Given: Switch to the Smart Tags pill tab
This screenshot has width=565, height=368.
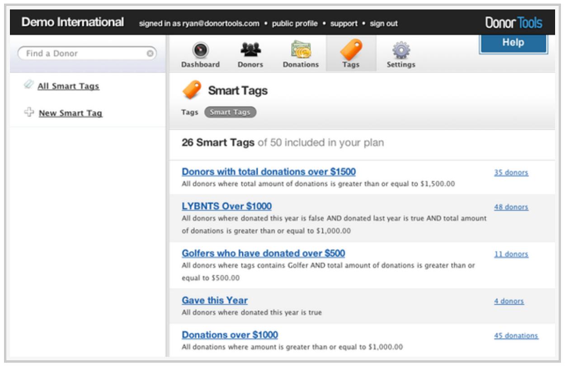Looking at the screenshot, I should tap(230, 112).
